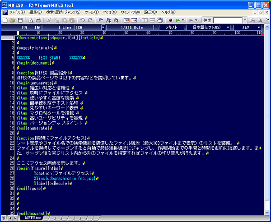Click the Redo arrow icon
The image size is (271, 222).
pyautogui.click(x=90, y=20)
